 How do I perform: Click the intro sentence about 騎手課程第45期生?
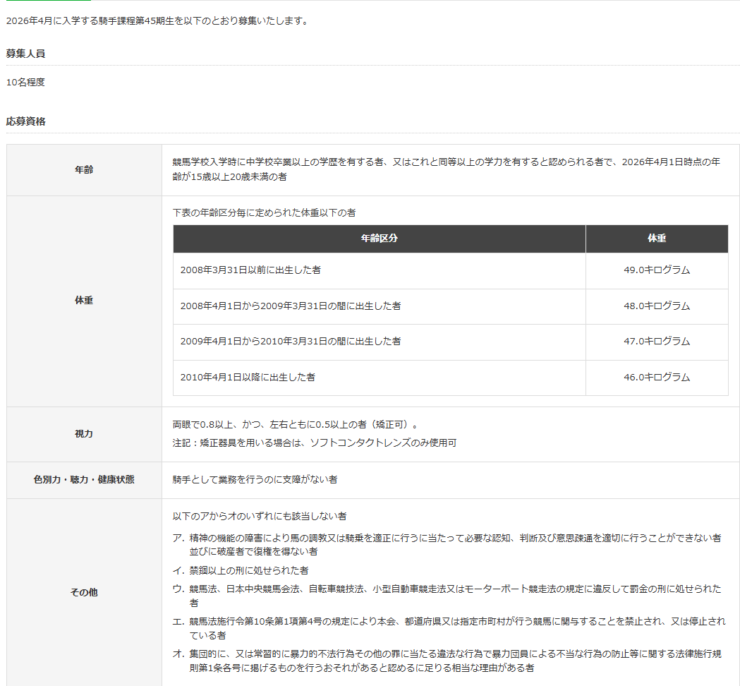point(157,21)
